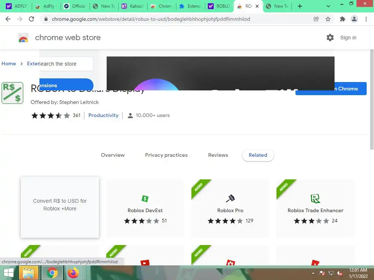Open the Chrome profile avatar icon
Viewport: 374px width, 280px height.
coord(354,19)
